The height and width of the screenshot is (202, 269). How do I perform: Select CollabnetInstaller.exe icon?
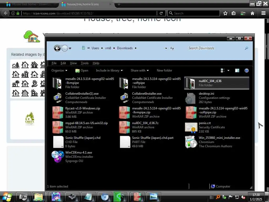124,98
